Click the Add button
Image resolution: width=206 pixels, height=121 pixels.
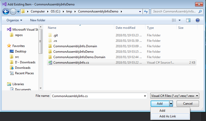160,104
